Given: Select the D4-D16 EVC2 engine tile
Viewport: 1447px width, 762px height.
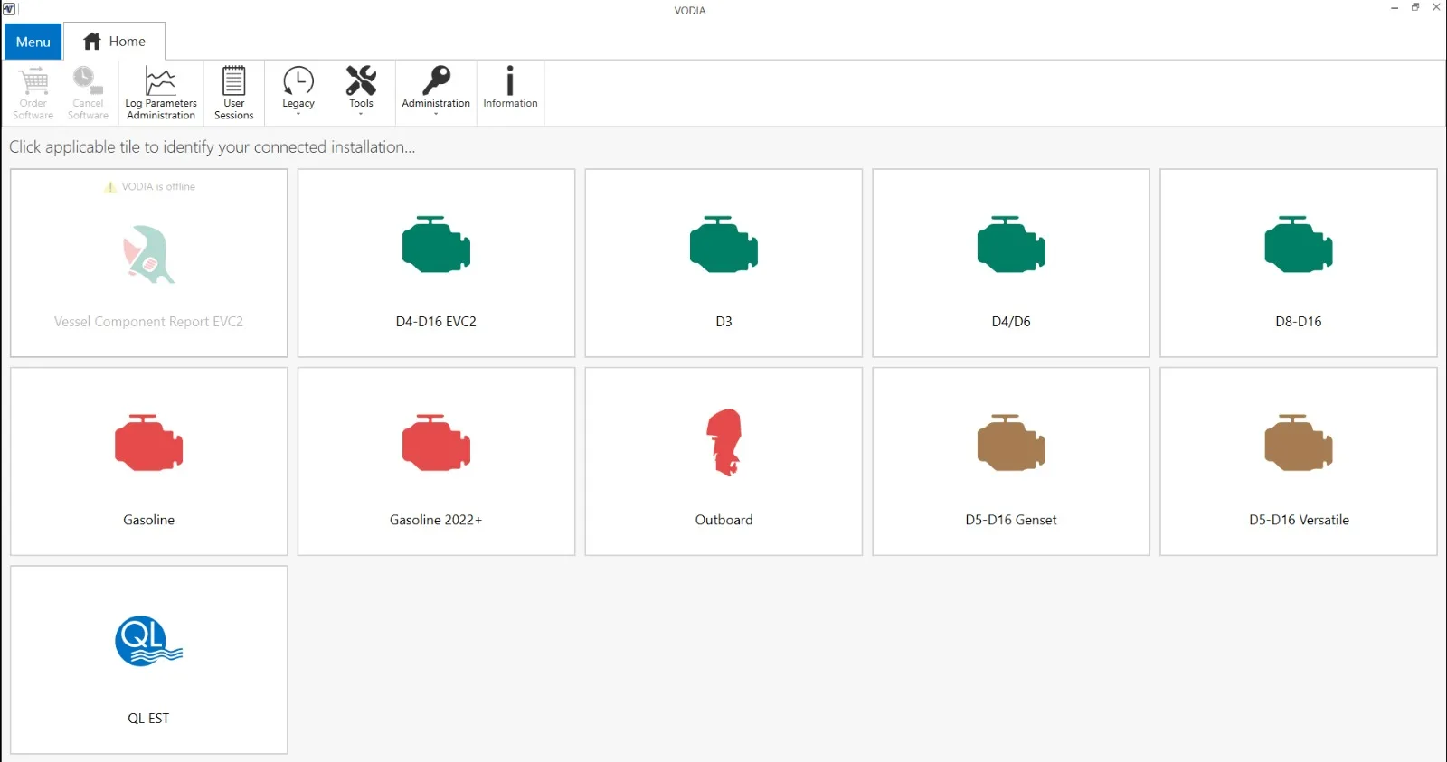Looking at the screenshot, I should 436,263.
